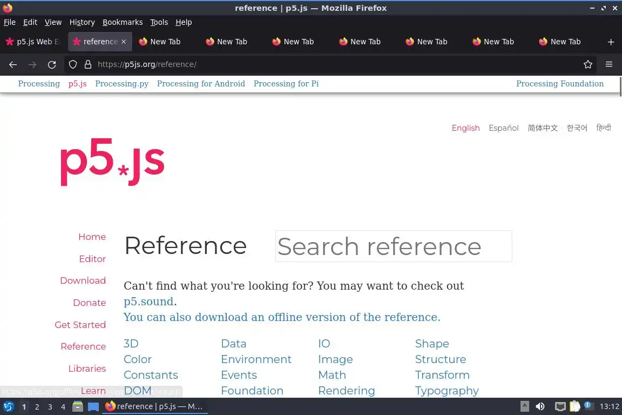
Task: Reload the page with the refresh icon
Action: pos(52,64)
